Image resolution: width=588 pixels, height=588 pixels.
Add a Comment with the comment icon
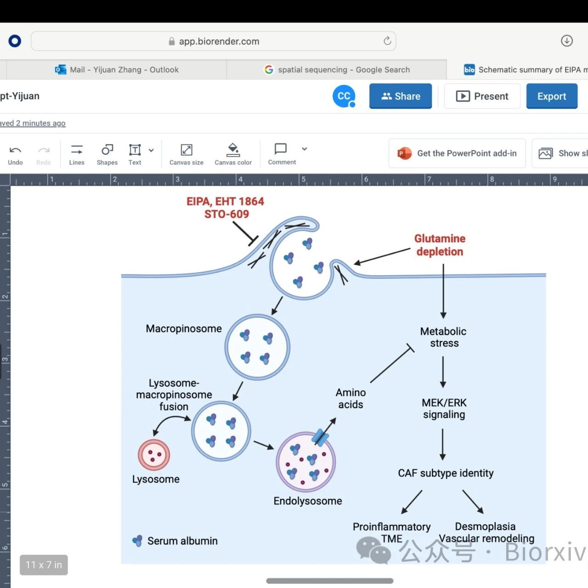tap(280, 149)
